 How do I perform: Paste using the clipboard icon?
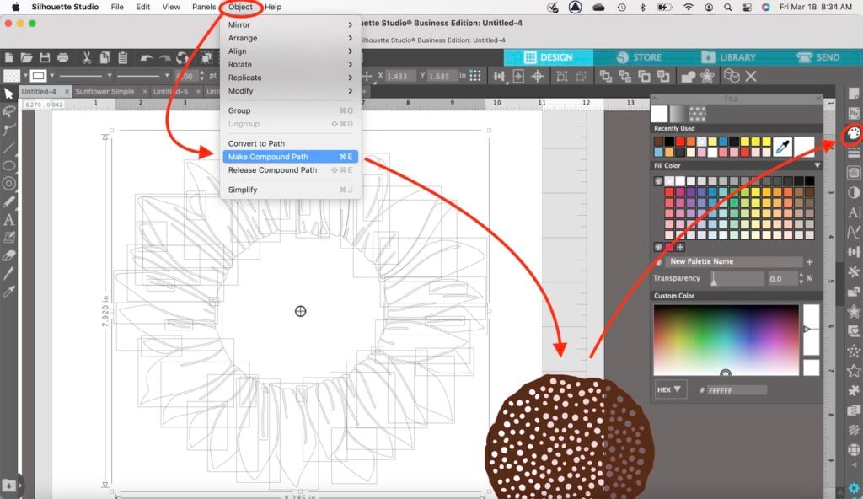tap(123, 57)
